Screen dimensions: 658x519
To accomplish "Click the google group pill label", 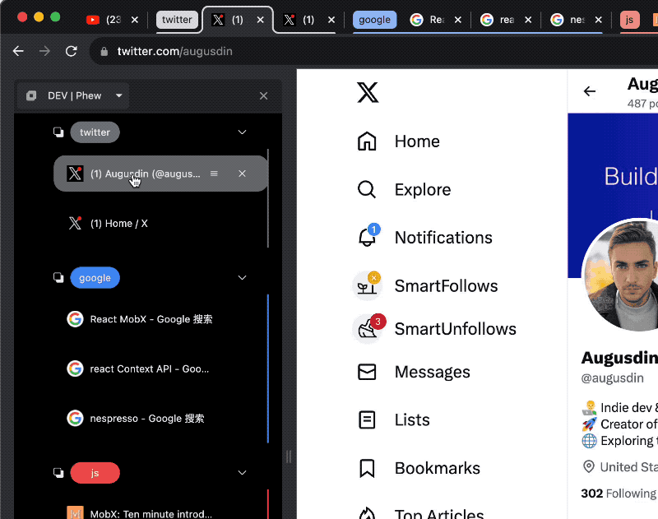I will click(x=95, y=278).
